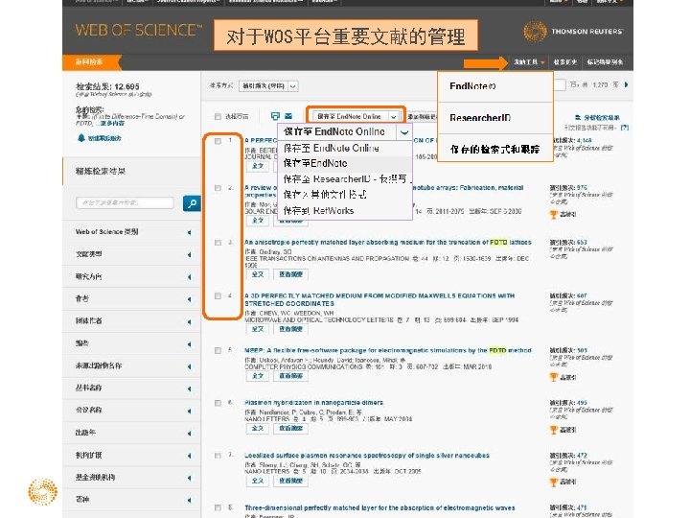Select ResearcherID in the 我的工具 menu
690x518 pixels.
[495, 118]
